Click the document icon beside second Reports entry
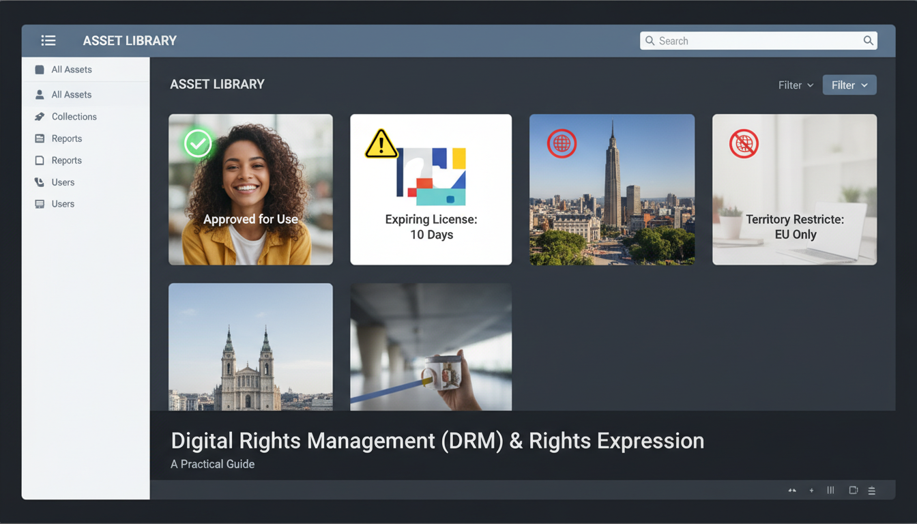 click(x=40, y=160)
